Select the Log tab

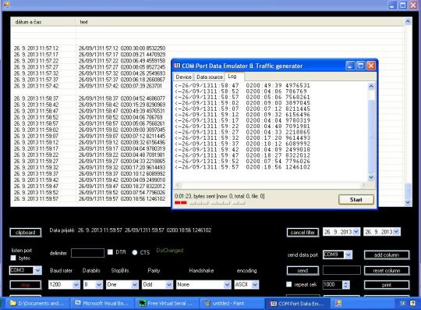(x=232, y=77)
